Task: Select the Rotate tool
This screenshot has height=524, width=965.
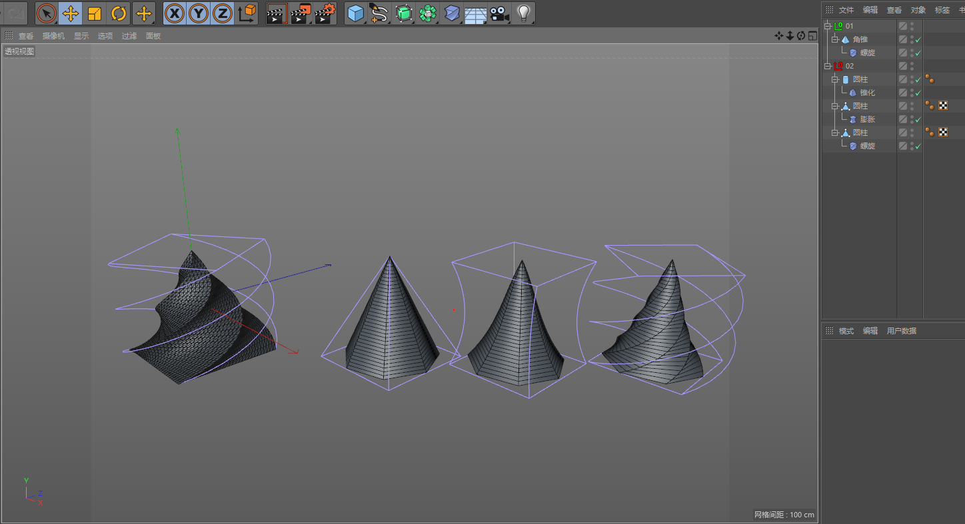Action: pyautogui.click(x=119, y=13)
